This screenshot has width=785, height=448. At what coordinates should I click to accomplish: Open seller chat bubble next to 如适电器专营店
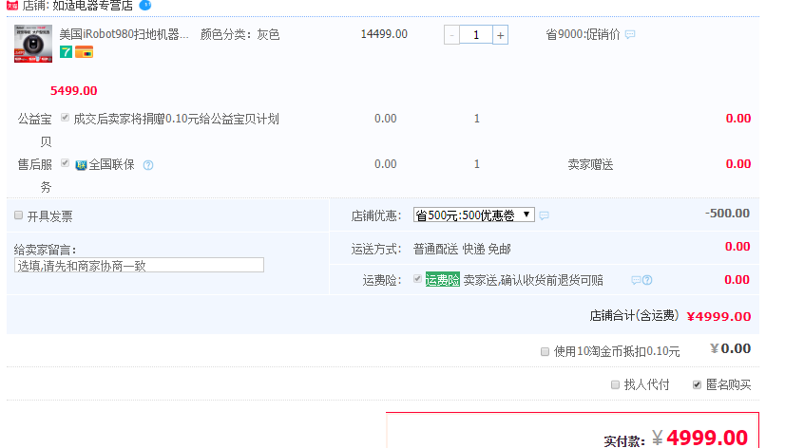(145, 5)
